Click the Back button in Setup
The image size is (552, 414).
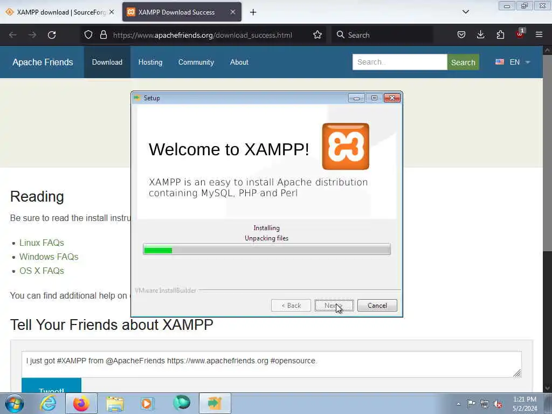(x=291, y=305)
